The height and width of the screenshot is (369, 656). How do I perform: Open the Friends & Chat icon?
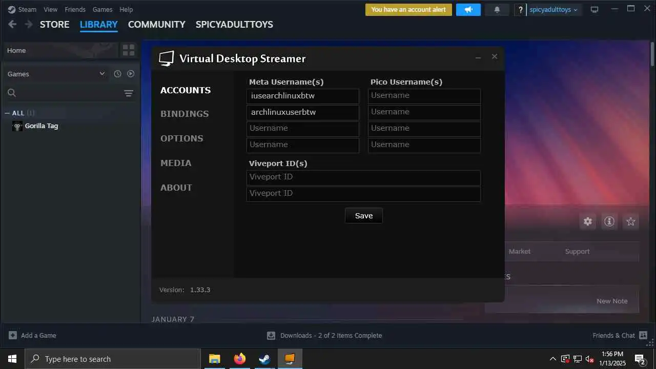point(643,335)
